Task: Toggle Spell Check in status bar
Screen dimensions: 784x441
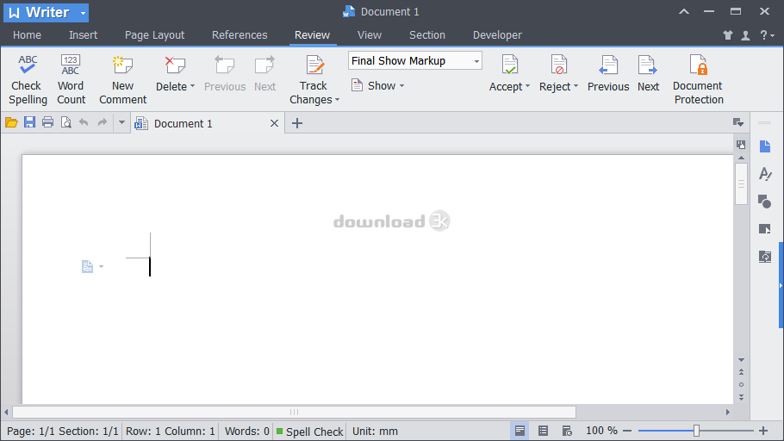Action: pos(310,432)
